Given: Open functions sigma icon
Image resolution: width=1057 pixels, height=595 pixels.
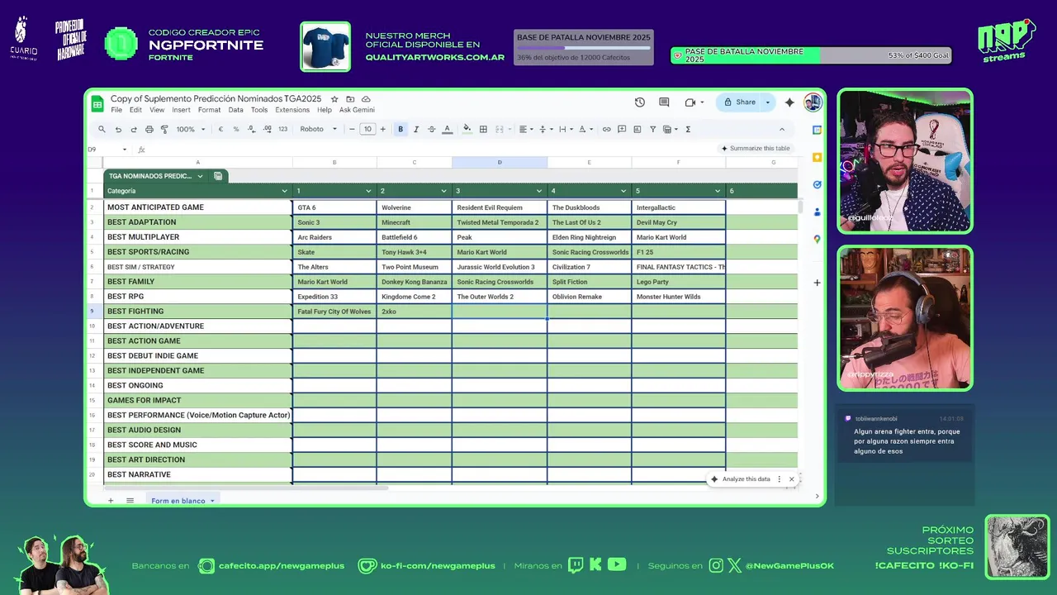Looking at the screenshot, I should (x=688, y=129).
